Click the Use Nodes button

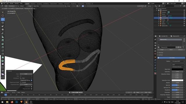tap(171, 58)
